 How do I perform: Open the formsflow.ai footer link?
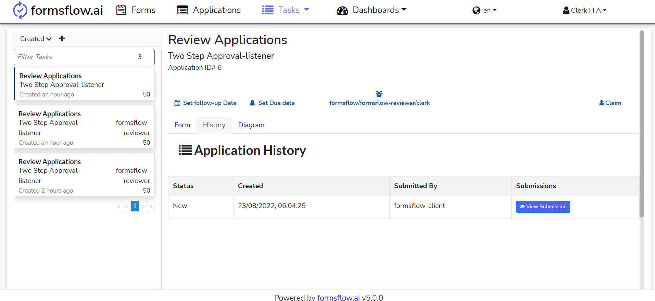[x=338, y=298]
